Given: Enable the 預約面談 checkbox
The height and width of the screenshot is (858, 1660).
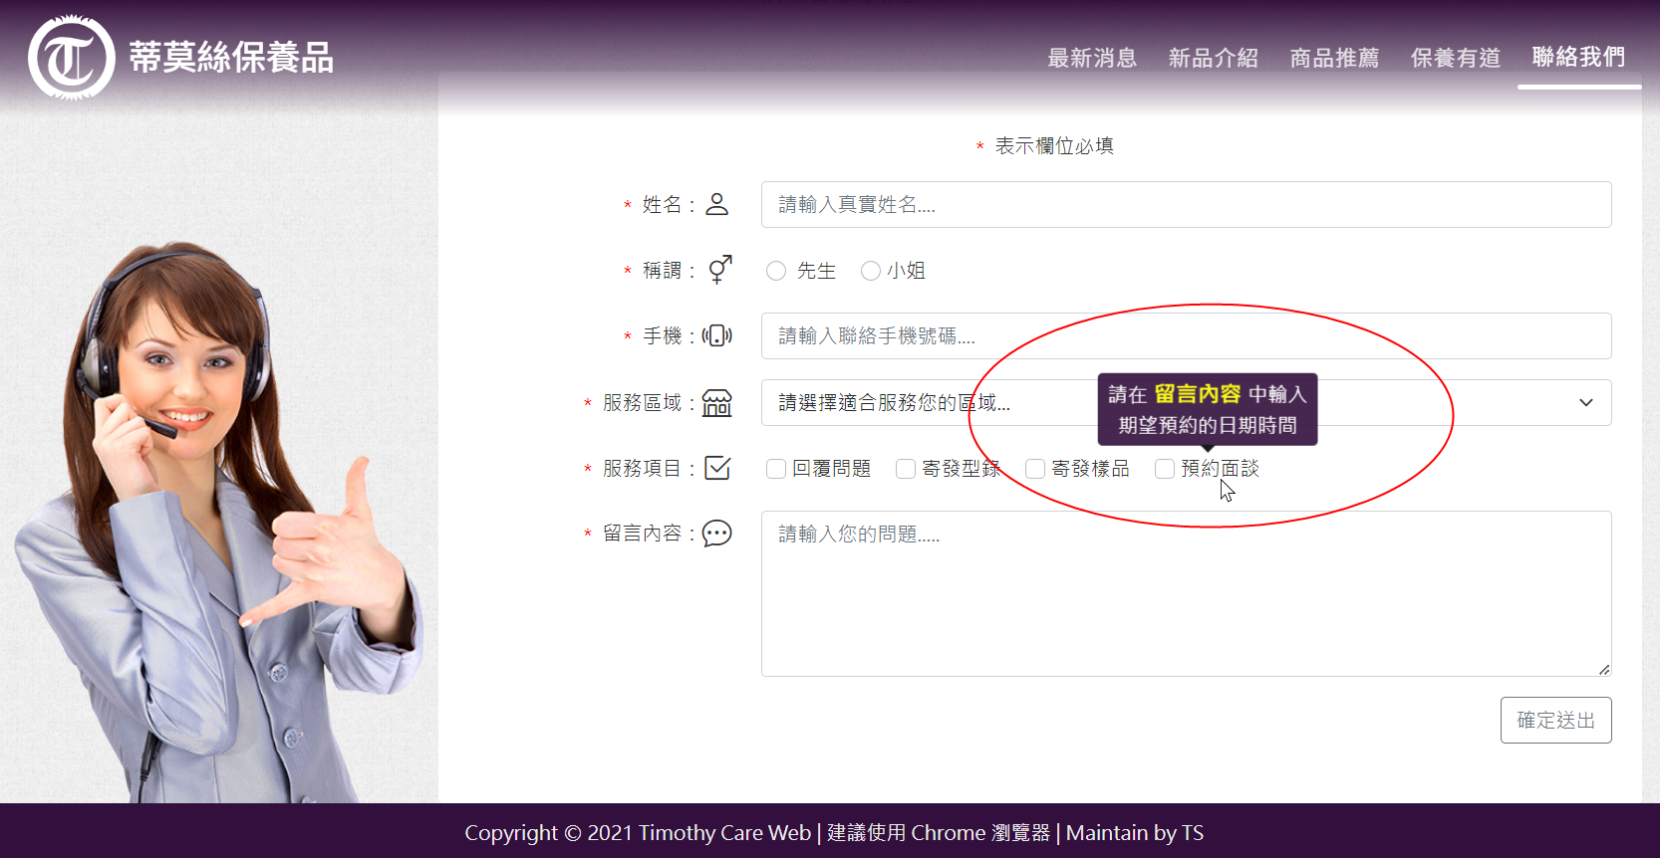Looking at the screenshot, I should [x=1165, y=469].
